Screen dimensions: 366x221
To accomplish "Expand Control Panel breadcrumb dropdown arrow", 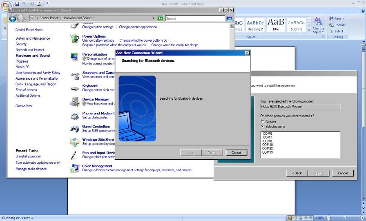I will click(x=60, y=18).
